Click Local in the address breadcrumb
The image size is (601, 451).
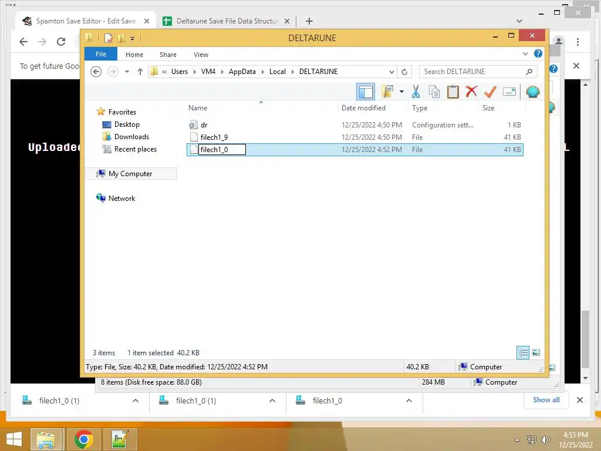[278, 72]
